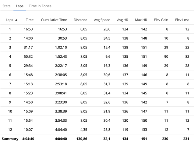Image resolution: width=195 pixels, height=143 pixels.
Task: Select lap 12 row with 4,35 distance
Action: tap(97, 130)
